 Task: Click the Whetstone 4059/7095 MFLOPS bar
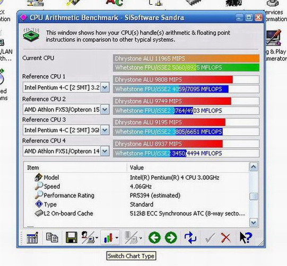[x=186, y=89]
